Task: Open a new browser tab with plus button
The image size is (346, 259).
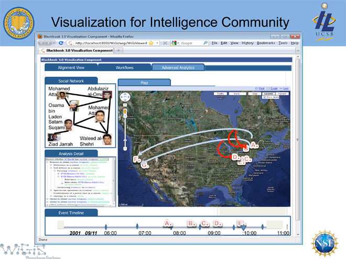Action: (x=119, y=50)
